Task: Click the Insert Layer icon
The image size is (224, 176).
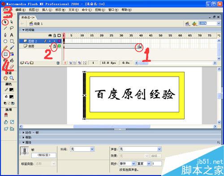Action: [22, 63]
